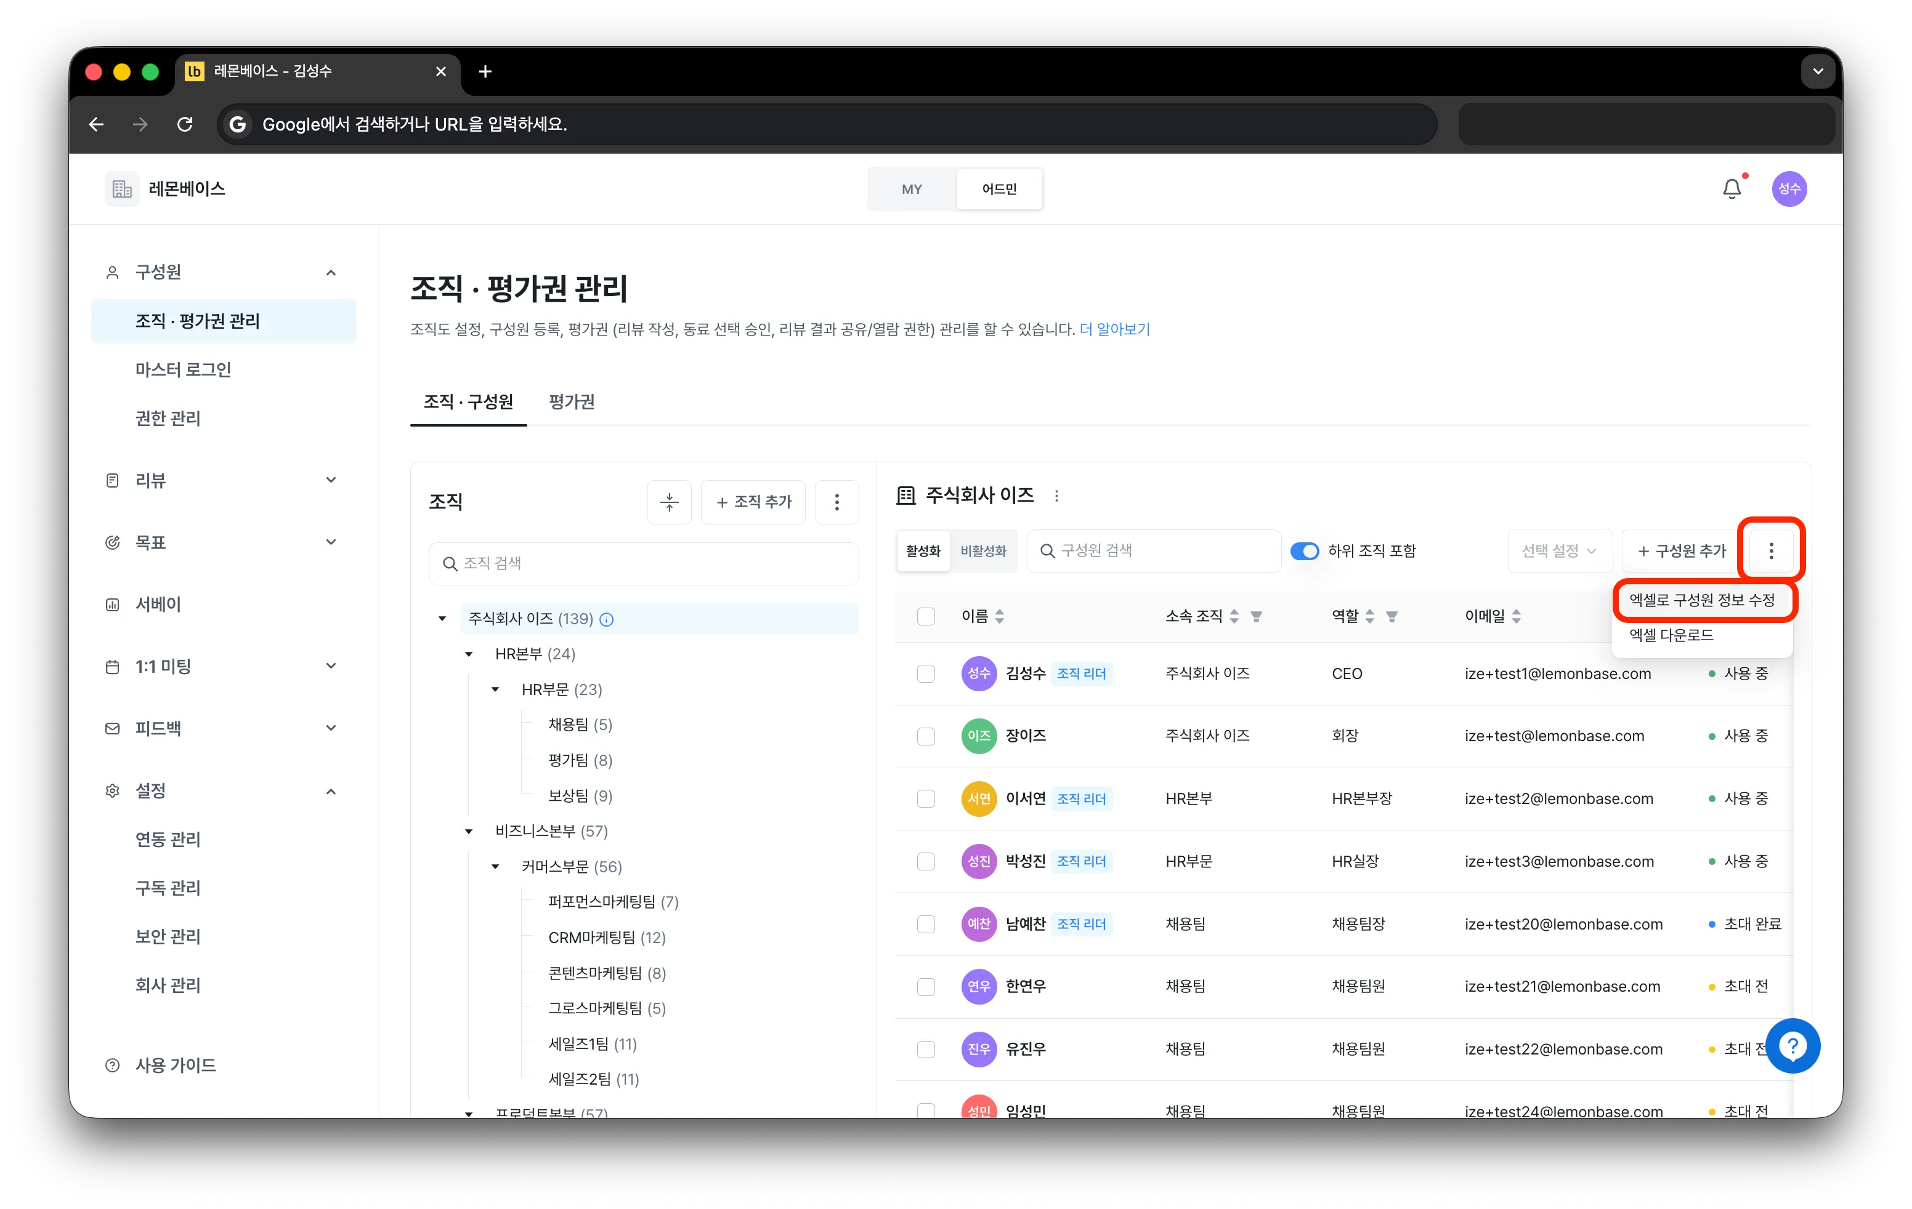Check the box for 이서연

point(926,799)
